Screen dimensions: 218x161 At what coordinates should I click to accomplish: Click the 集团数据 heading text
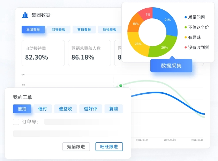41,15
